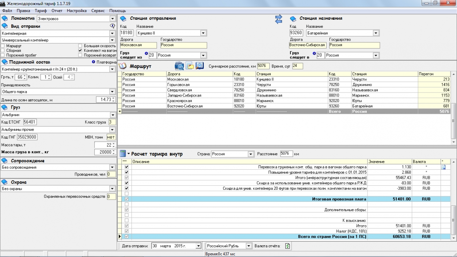This screenshot has height=257, width=457.
Task: Increase the Масса тары stepper value
Action: coord(113,144)
